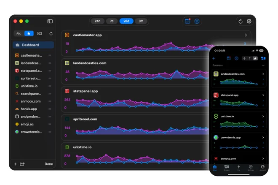Click the Done button in sidebar

[49, 164]
